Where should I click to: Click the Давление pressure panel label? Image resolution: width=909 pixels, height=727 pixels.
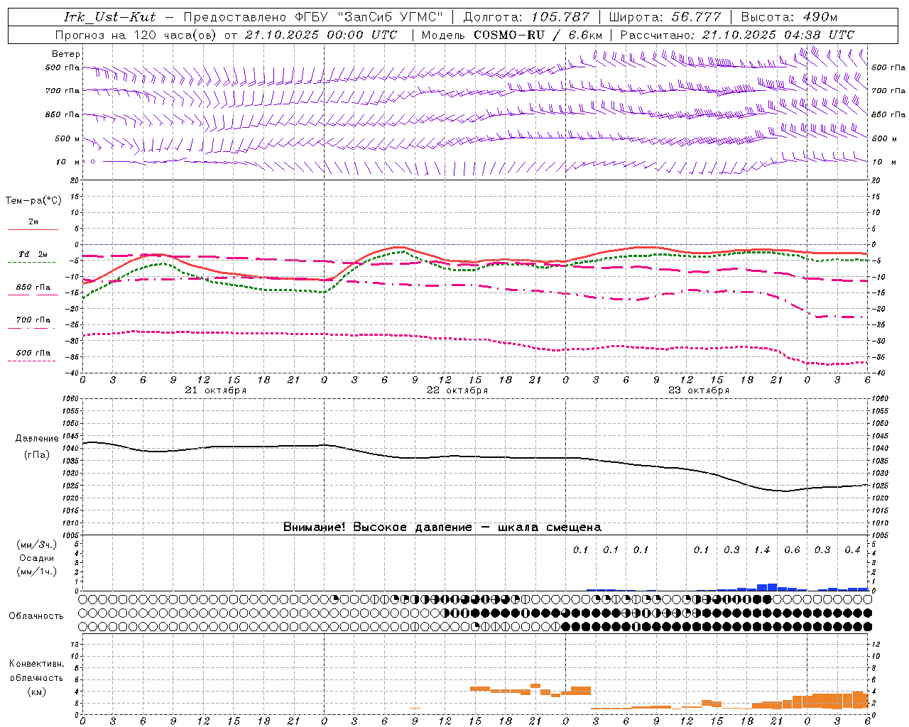pos(37,439)
